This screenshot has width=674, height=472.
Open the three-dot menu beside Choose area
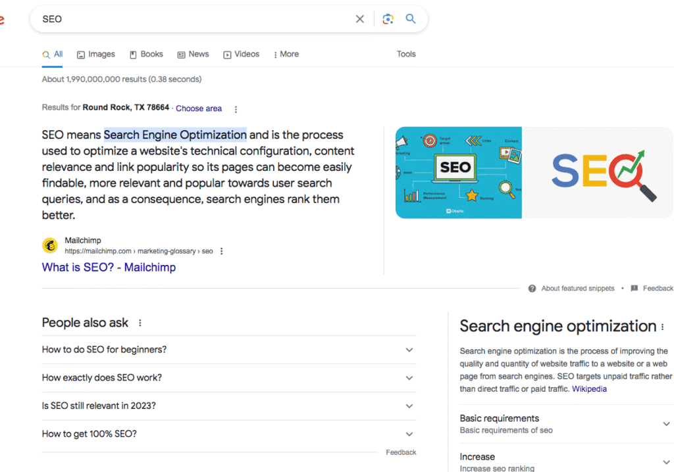(236, 109)
